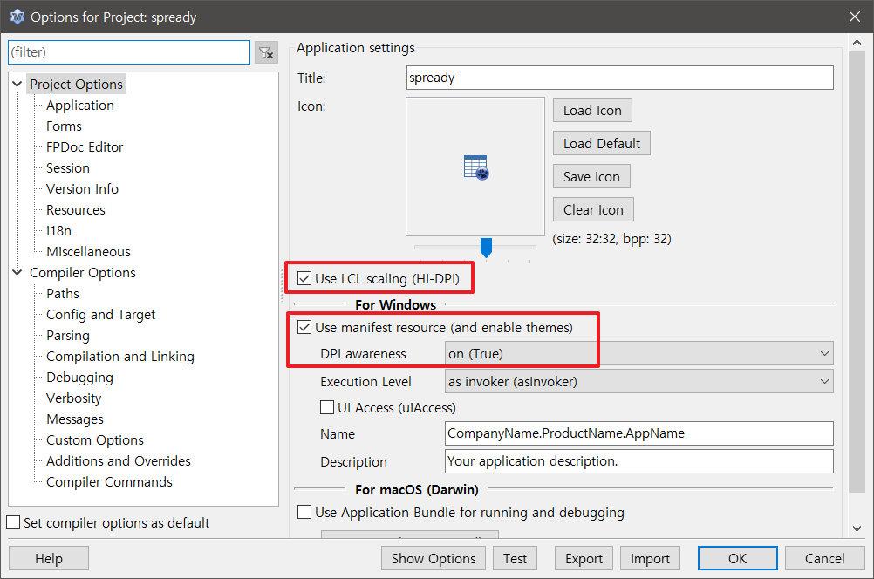Click the Help button
Viewport: 874px width, 579px height.
click(49, 558)
